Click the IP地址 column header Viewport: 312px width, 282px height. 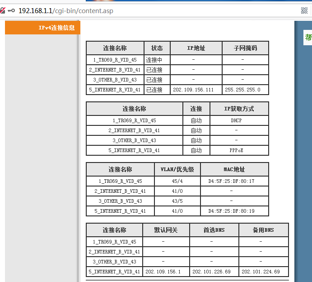[x=196, y=48]
